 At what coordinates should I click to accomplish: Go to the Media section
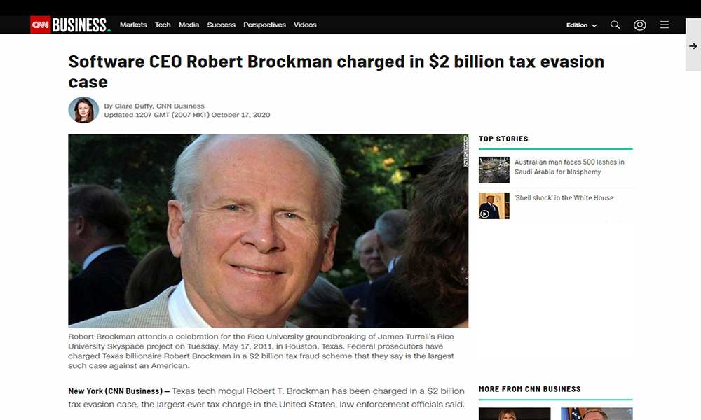[x=189, y=24]
